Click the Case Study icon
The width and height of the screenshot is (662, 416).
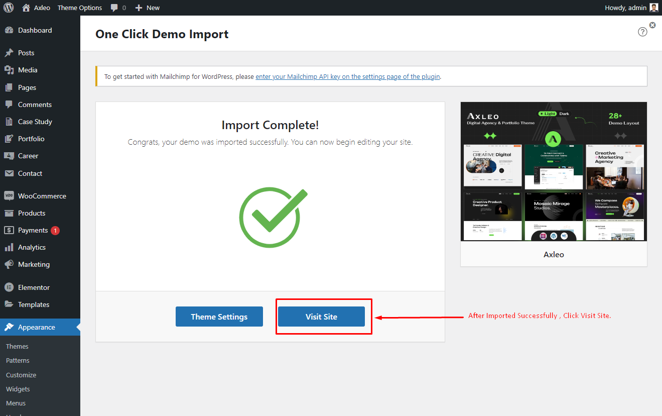pos(9,122)
